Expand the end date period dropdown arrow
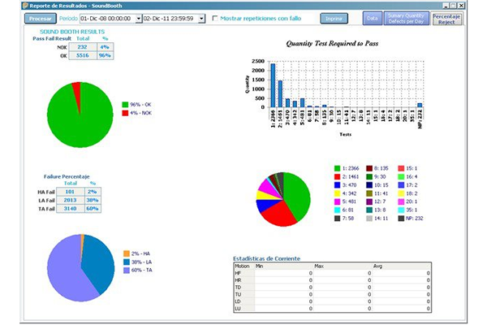This screenshot has height=325, width=487. click(200, 18)
